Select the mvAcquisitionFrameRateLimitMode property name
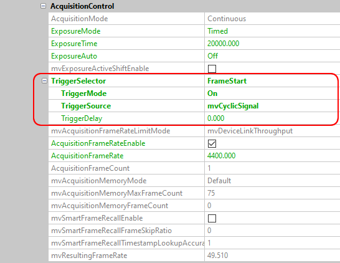 pyautogui.click(x=111, y=131)
